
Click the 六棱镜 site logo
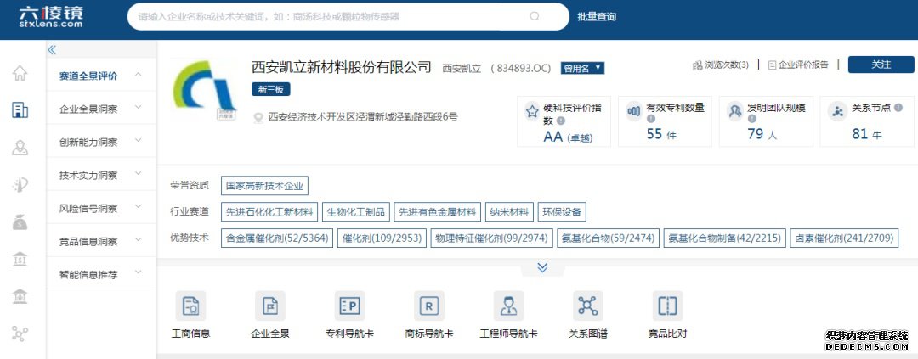point(51,17)
